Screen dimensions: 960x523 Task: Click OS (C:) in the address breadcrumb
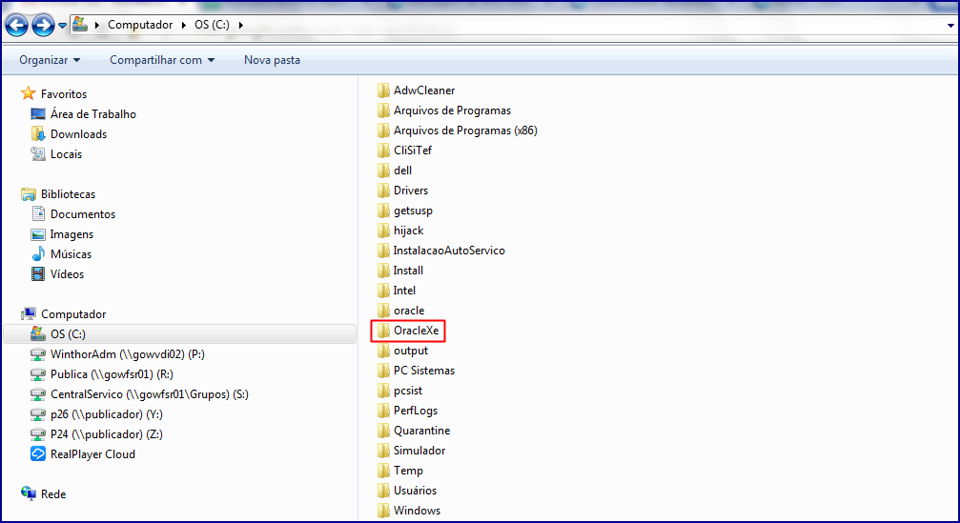point(212,25)
